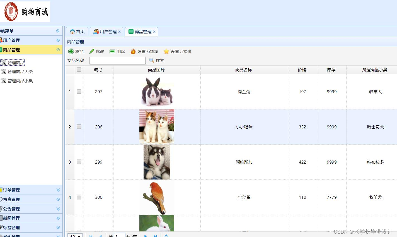Click the price cell 332

[x=302, y=127]
